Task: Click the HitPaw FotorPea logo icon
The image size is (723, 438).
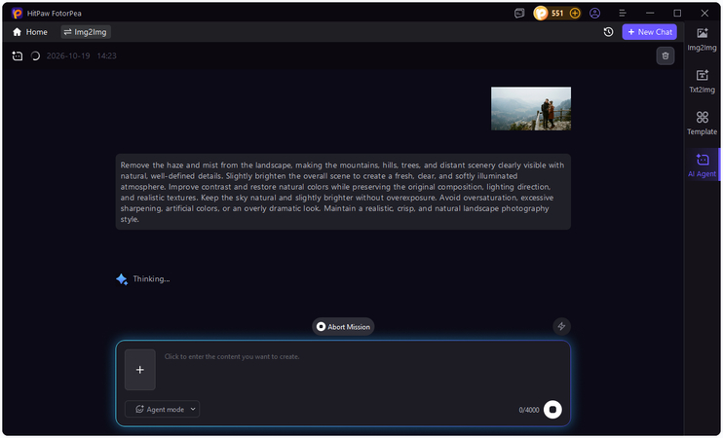Action: coord(17,13)
